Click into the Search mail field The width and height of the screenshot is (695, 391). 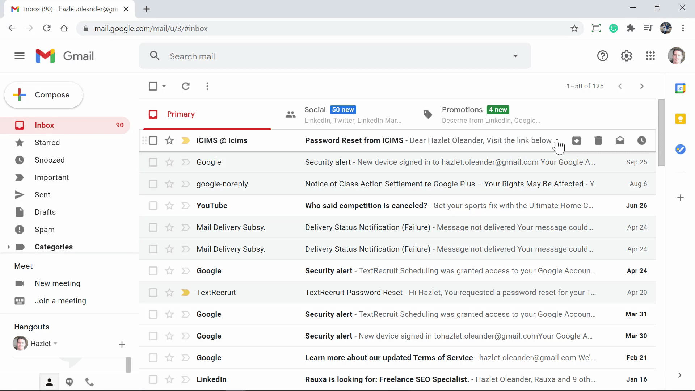click(335, 56)
